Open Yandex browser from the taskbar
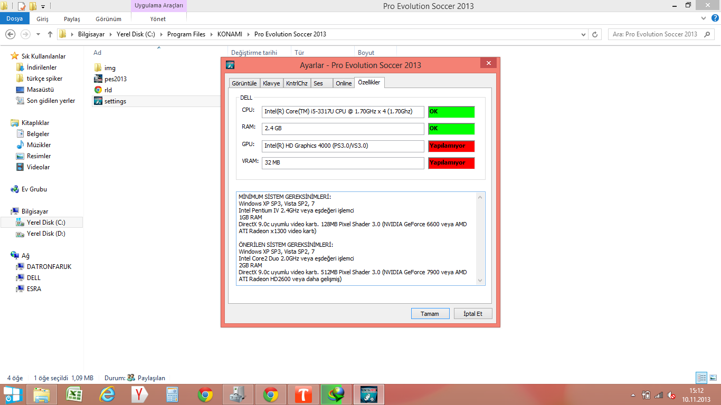 [x=139, y=394]
